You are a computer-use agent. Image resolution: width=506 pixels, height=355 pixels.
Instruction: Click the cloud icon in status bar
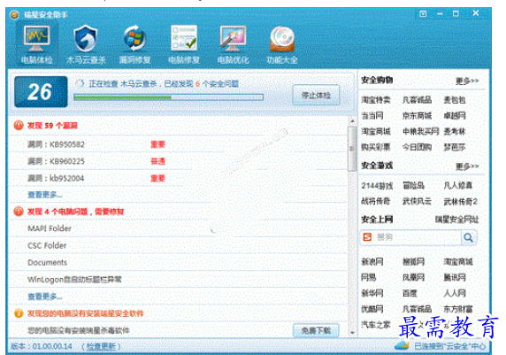[x=402, y=345]
